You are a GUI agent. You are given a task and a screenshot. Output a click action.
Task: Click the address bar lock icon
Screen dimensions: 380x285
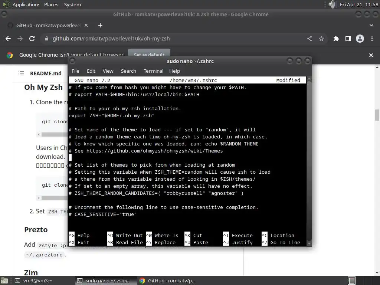(46, 39)
